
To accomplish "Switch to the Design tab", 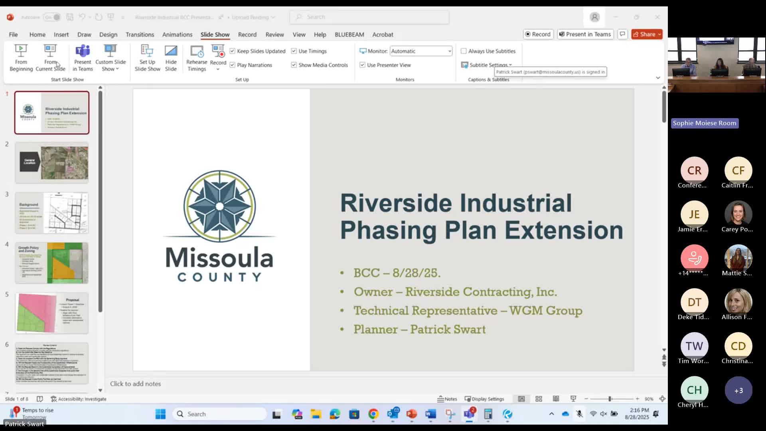I will 108,35.
